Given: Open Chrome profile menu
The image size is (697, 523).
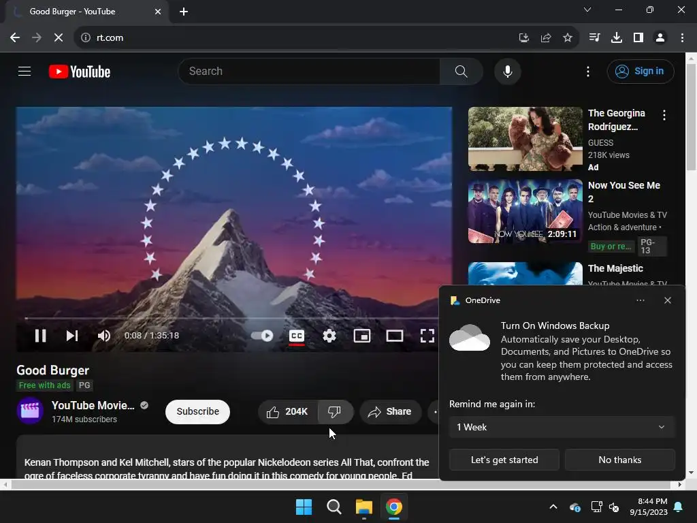Looking at the screenshot, I should (x=660, y=38).
